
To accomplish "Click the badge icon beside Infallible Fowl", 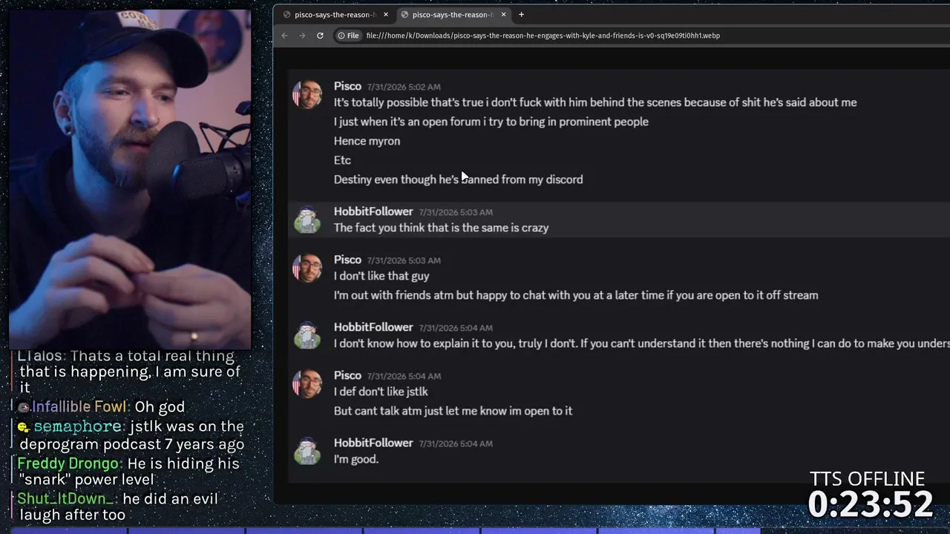I will [x=24, y=407].
